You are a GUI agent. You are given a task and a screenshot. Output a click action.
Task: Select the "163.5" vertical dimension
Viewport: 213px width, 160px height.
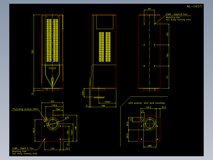tap(34, 130)
